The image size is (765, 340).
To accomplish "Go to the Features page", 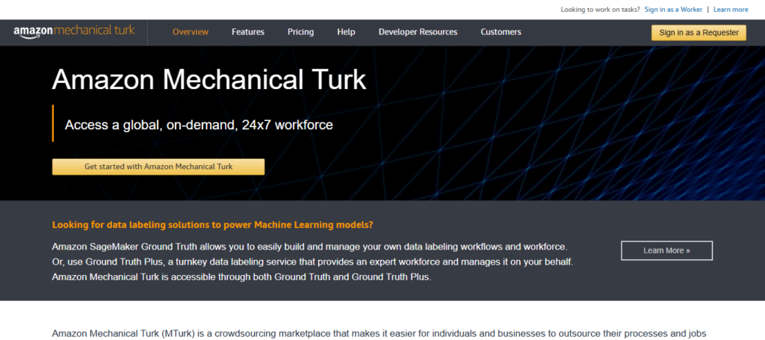I will 248,32.
